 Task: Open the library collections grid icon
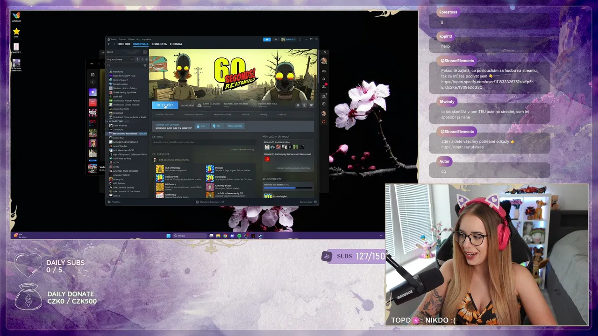(146, 52)
